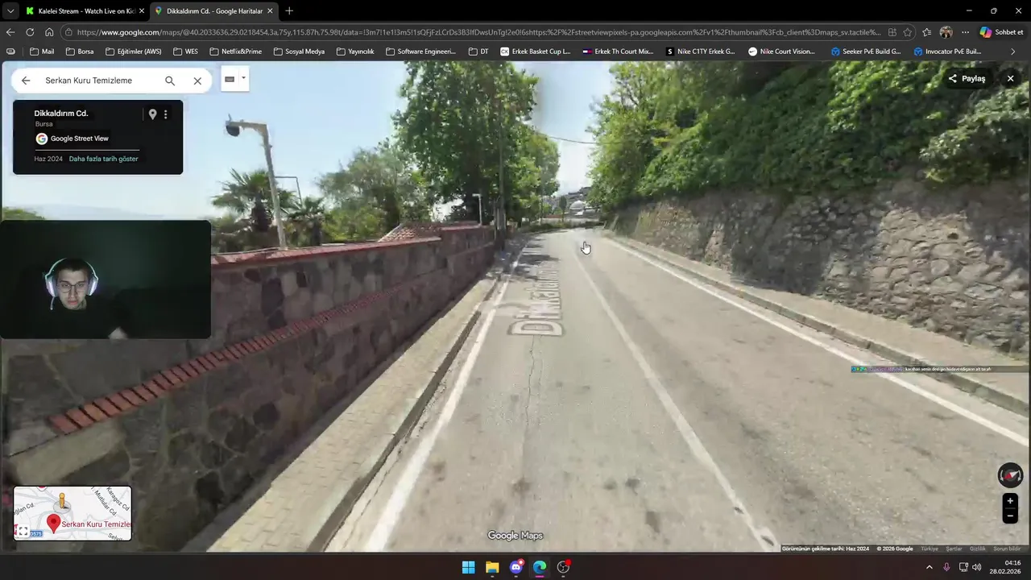Open three-dot menu in Street View card
This screenshot has width=1031, height=580.
point(166,114)
